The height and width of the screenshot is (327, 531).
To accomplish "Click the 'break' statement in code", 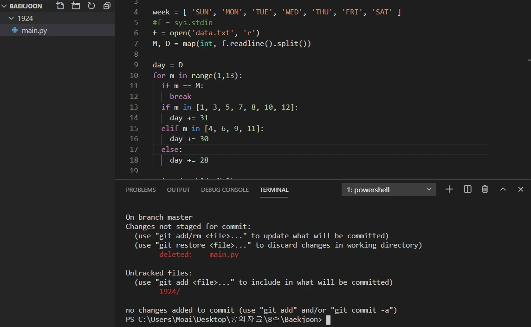I will 181,97.
